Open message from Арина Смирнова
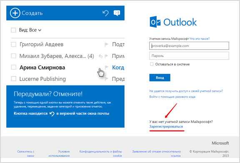 point(42,68)
